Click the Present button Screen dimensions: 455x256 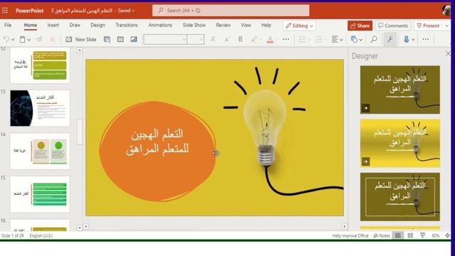point(428,26)
